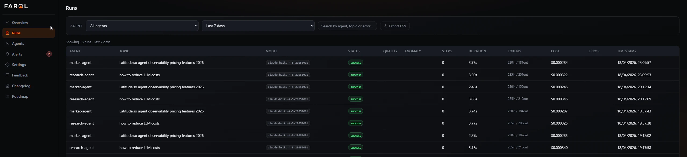Click the Roadmap list icon in sidebar
The image size is (687, 157).
click(7, 96)
